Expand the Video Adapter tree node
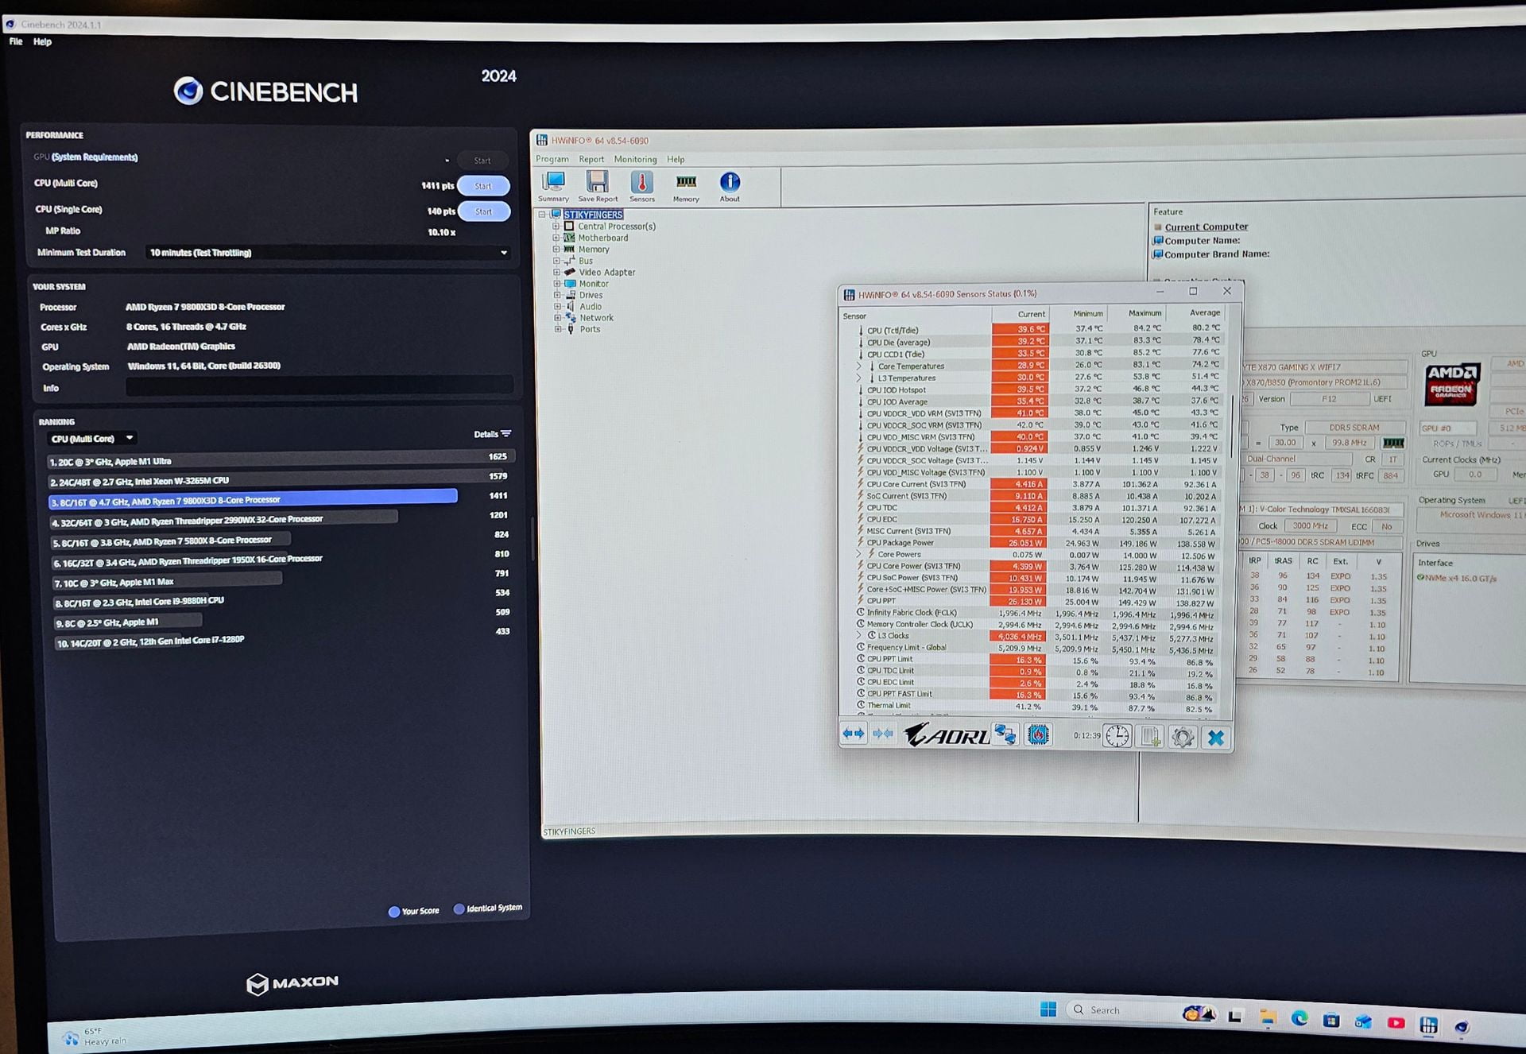Image resolution: width=1526 pixels, height=1054 pixels. 557,272
